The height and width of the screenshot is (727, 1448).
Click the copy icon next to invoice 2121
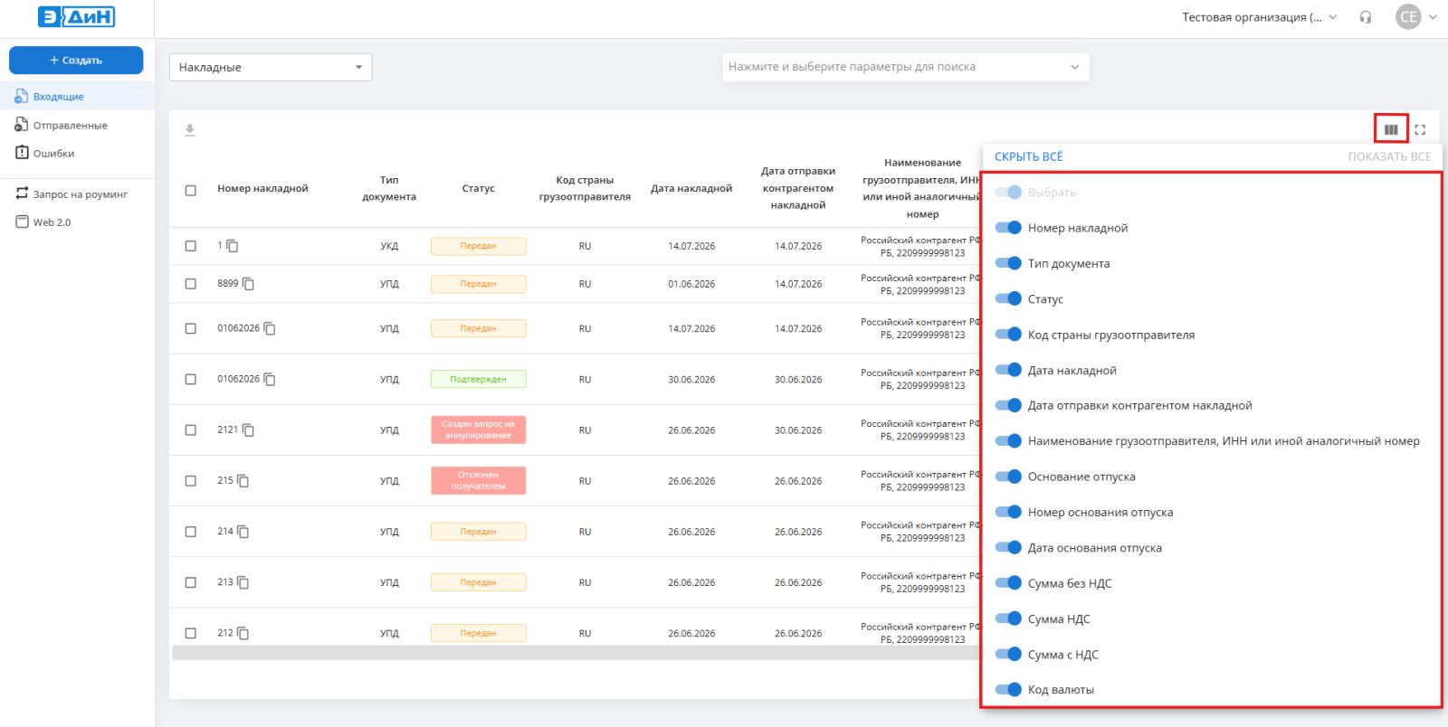coord(248,430)
